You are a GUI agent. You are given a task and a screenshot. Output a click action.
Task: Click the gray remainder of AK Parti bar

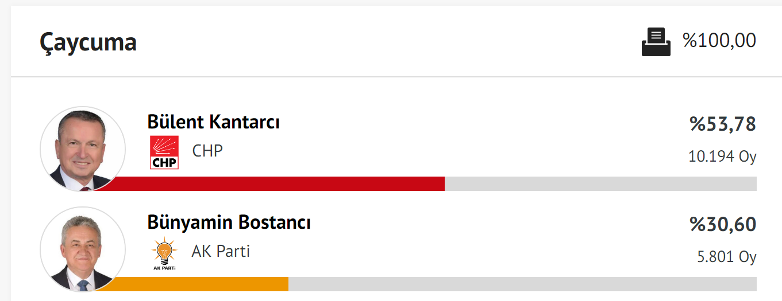(x=522, y=284)
